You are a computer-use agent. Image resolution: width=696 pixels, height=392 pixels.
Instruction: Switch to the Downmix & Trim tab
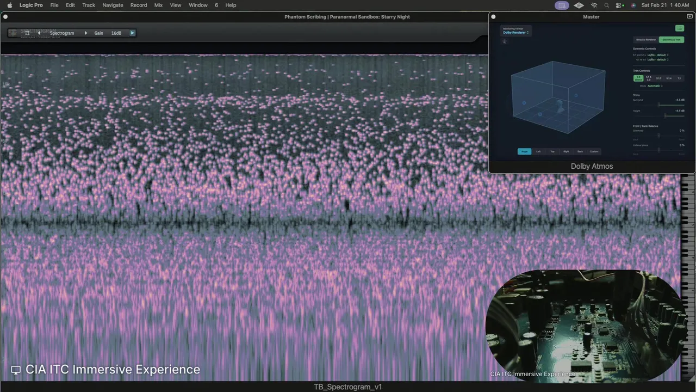coord(672,40)
